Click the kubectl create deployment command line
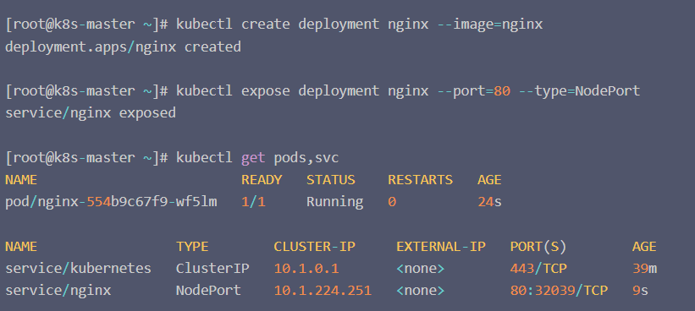The image size is (695, 311). (x=360, y=25)
